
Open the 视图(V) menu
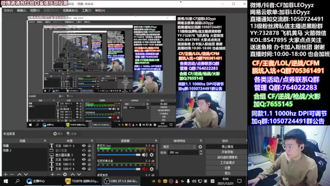coord(35,10)
